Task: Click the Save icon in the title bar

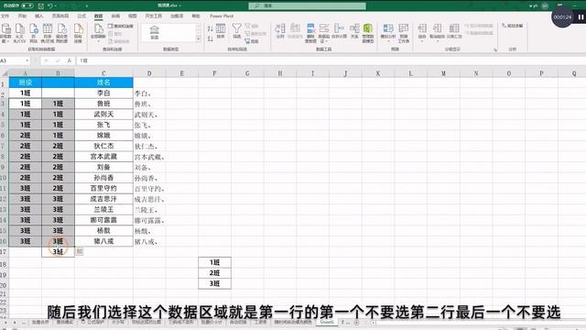Action: 40,6
